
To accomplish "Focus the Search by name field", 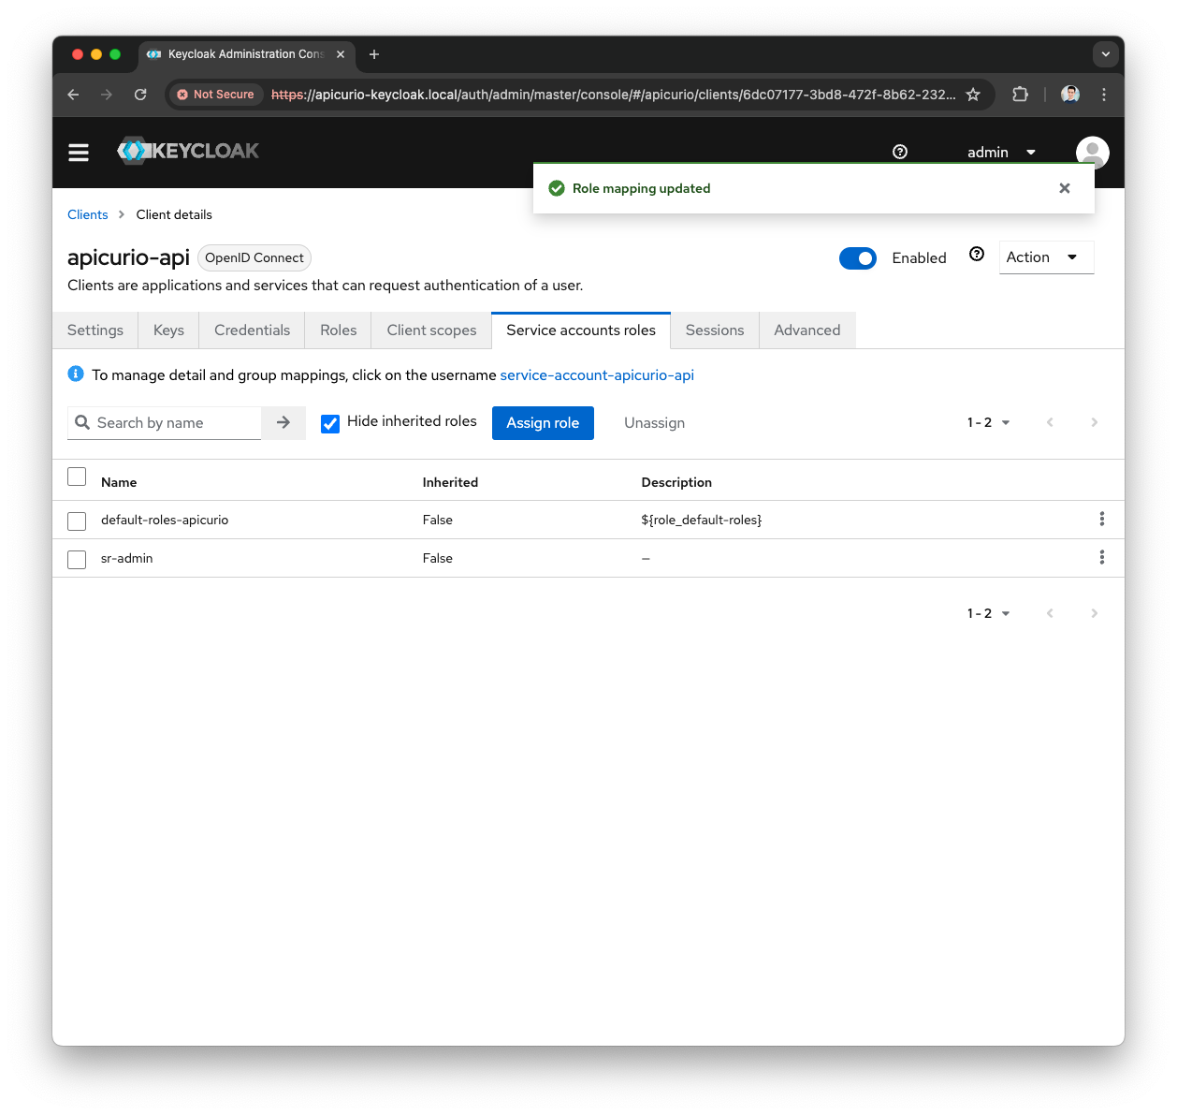I will (178, 423).
